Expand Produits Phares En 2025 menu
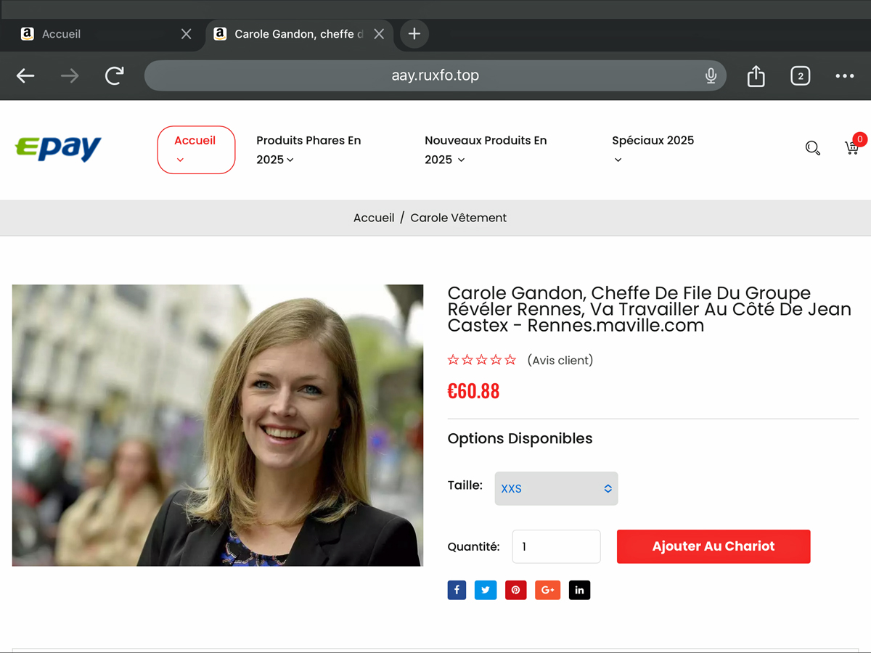Screen dimensions: 871x653 click(x=308, y=149)
